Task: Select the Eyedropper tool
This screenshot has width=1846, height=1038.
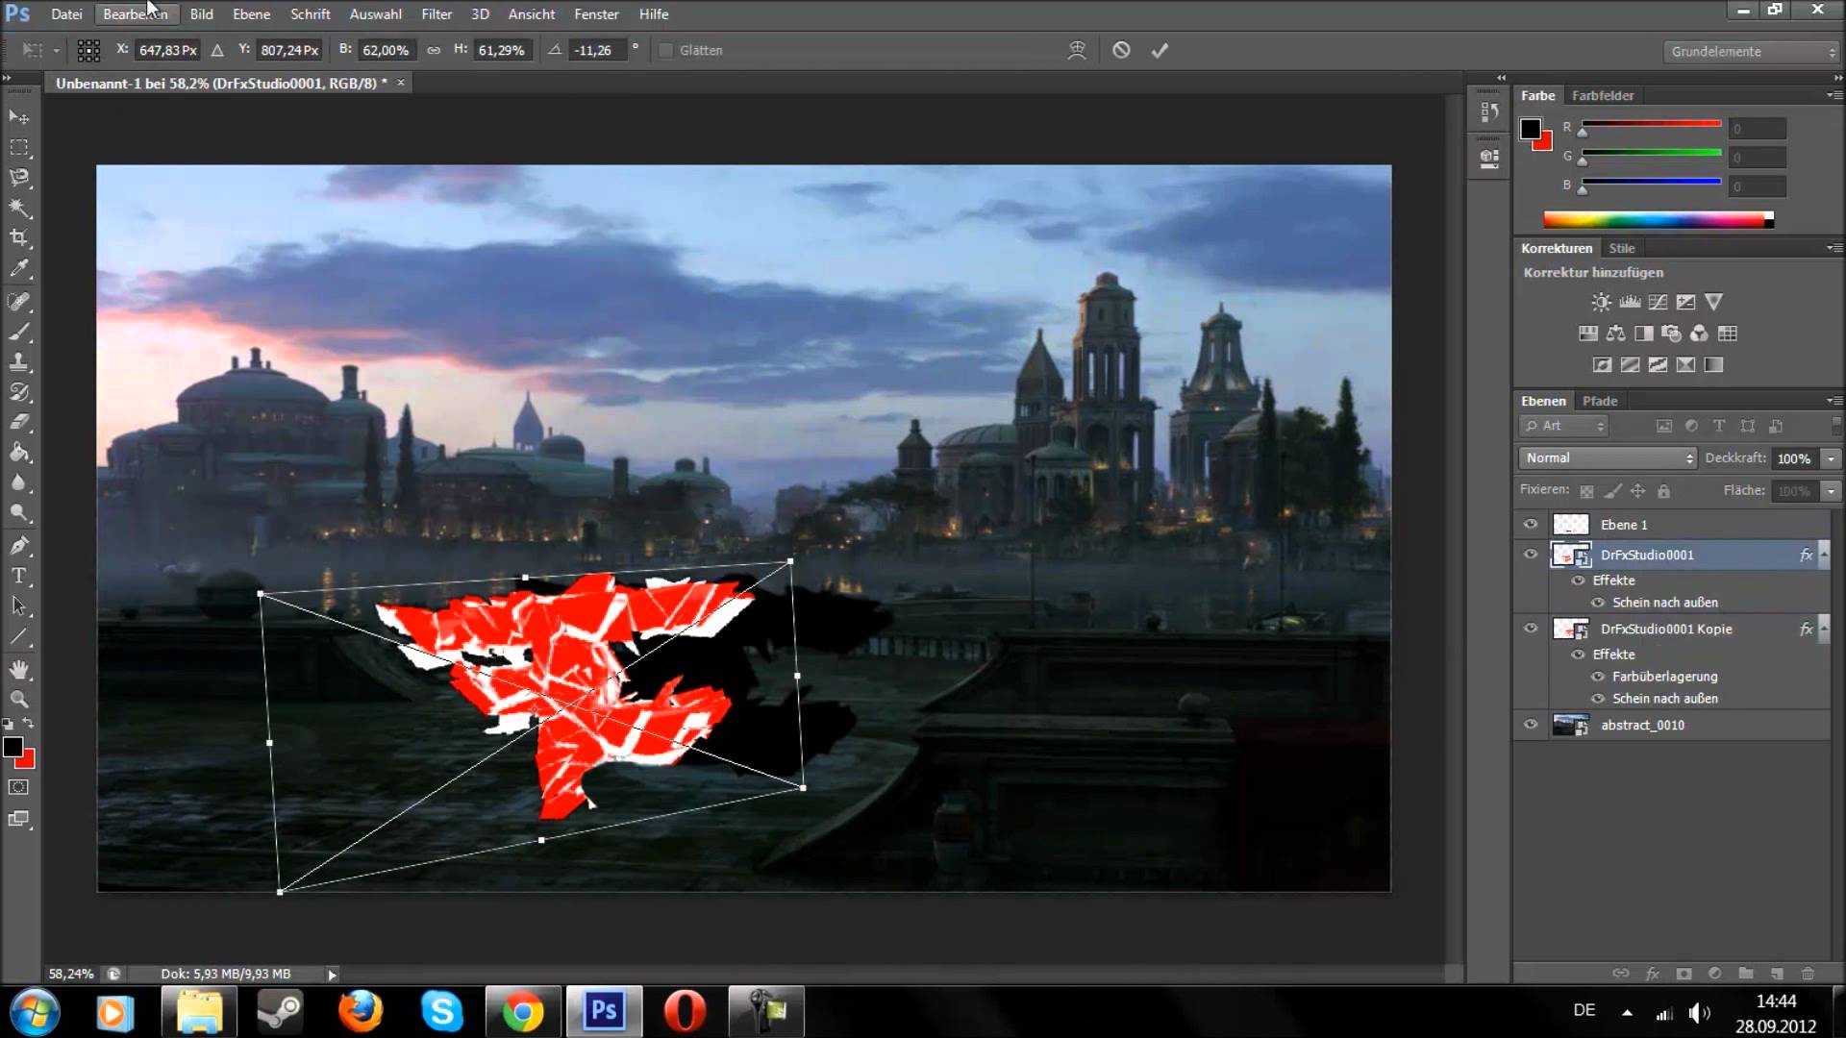Action: tap(19, 269)
